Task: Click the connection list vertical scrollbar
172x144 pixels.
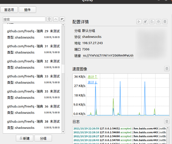Action: (63, 67)
